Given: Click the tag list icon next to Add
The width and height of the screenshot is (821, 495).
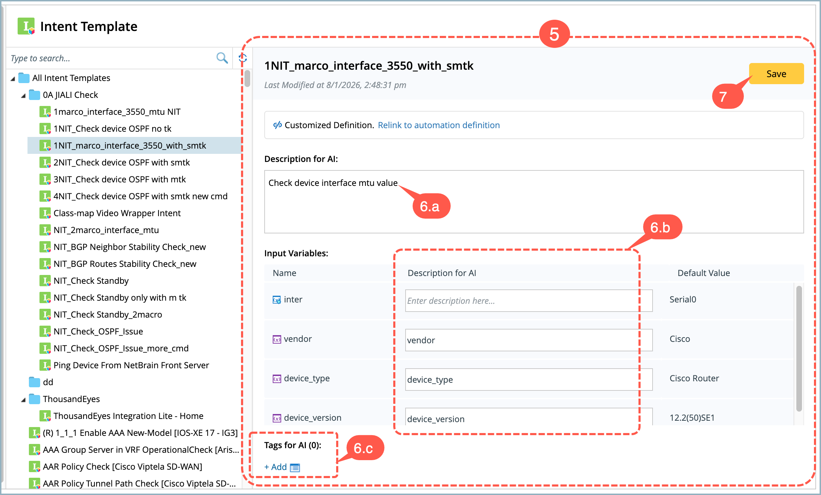Looking at the screenshot, I should coord(295,467).
